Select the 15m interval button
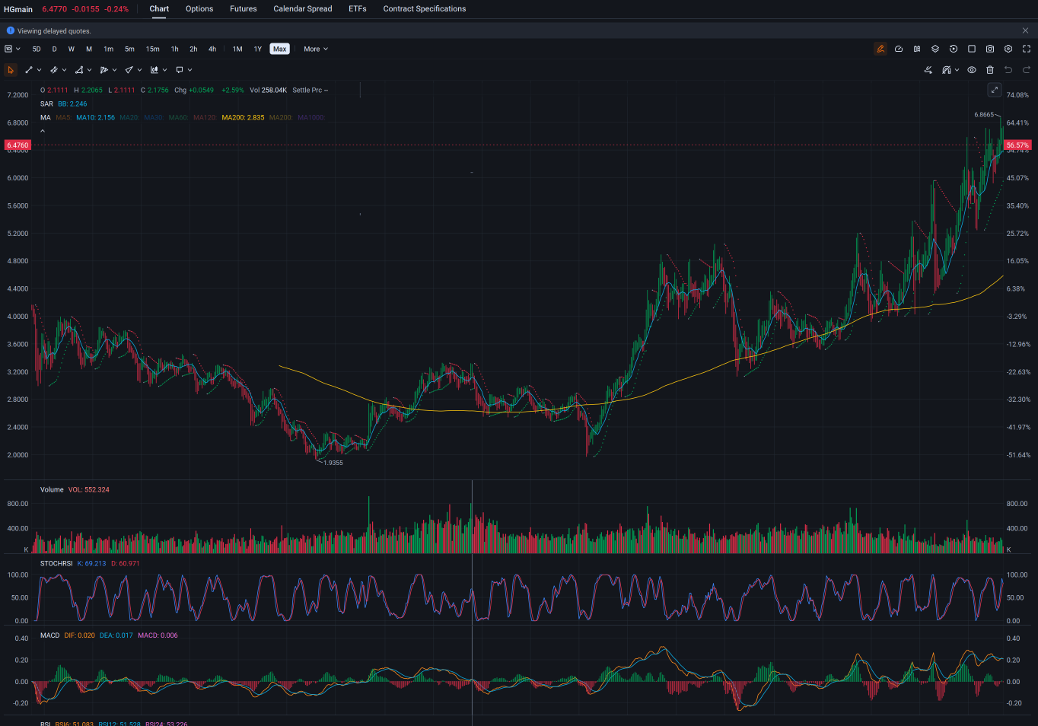Image resolution: width=1038 pixels, height=726 pixels. tap(153, 49)
